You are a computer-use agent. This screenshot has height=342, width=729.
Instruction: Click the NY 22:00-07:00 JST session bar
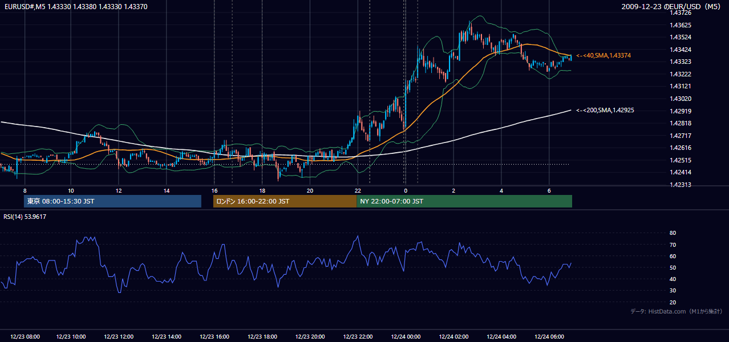[x=464, y=201]
